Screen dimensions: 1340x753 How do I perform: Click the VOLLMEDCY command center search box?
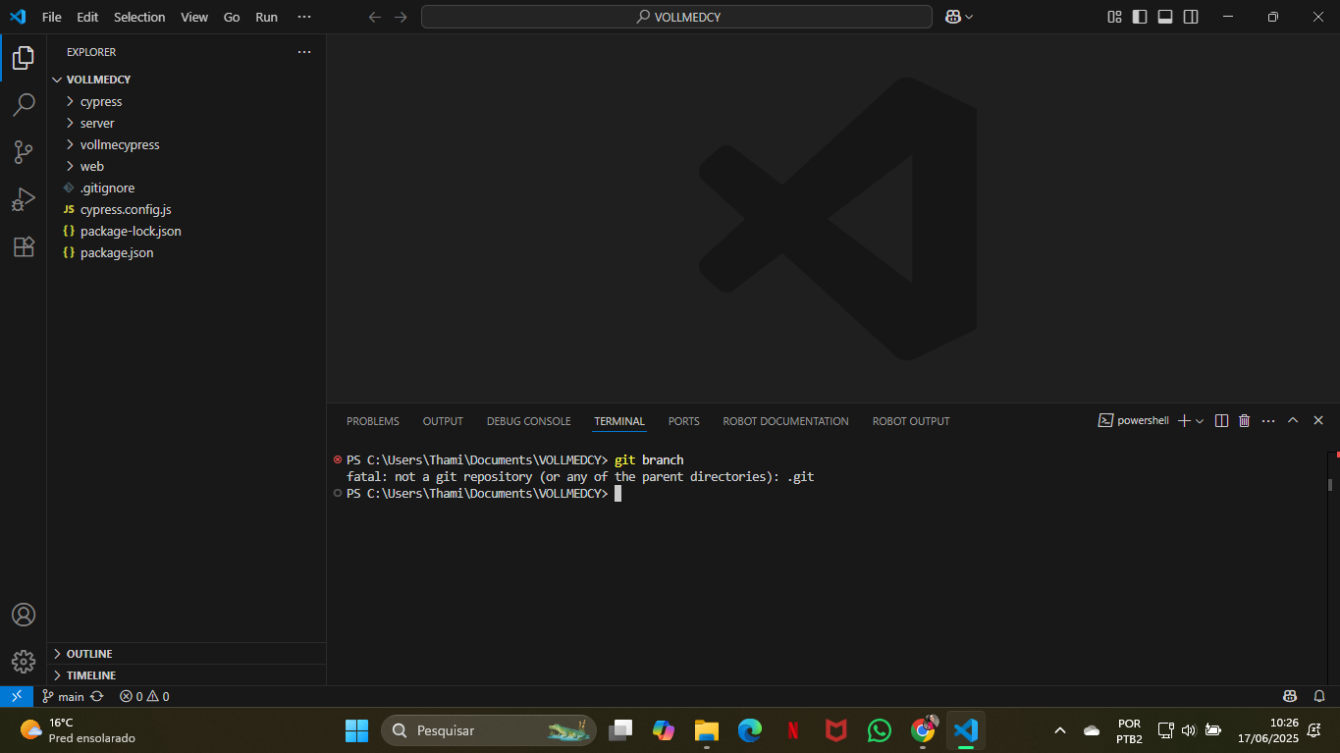[x=676, y=17]
